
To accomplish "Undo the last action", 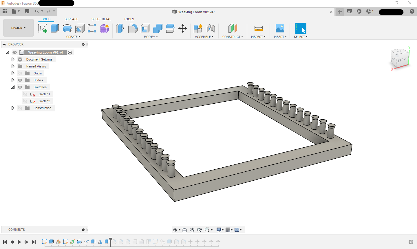I will [36, 11].
